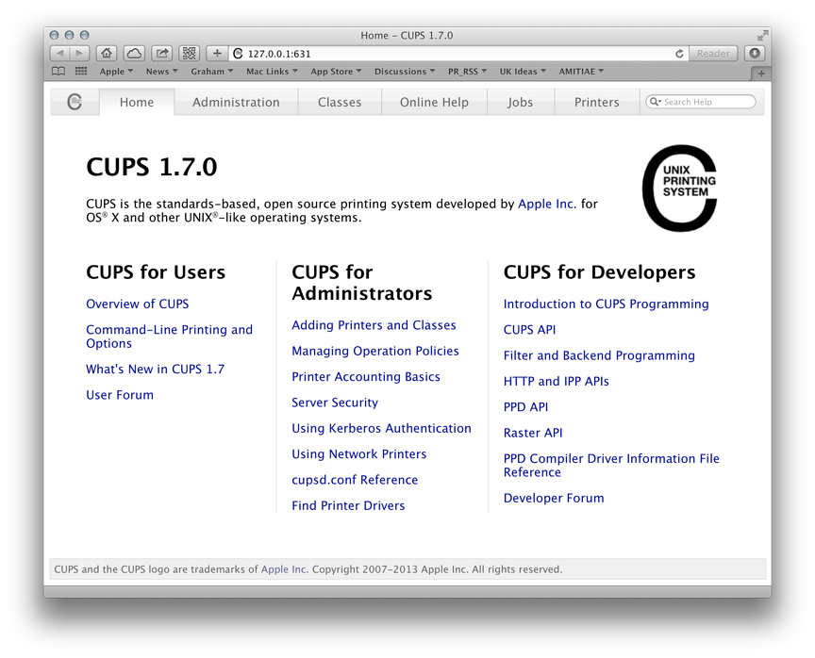
Task: Visit the User Forum link
Action: [x=120, y=395]
